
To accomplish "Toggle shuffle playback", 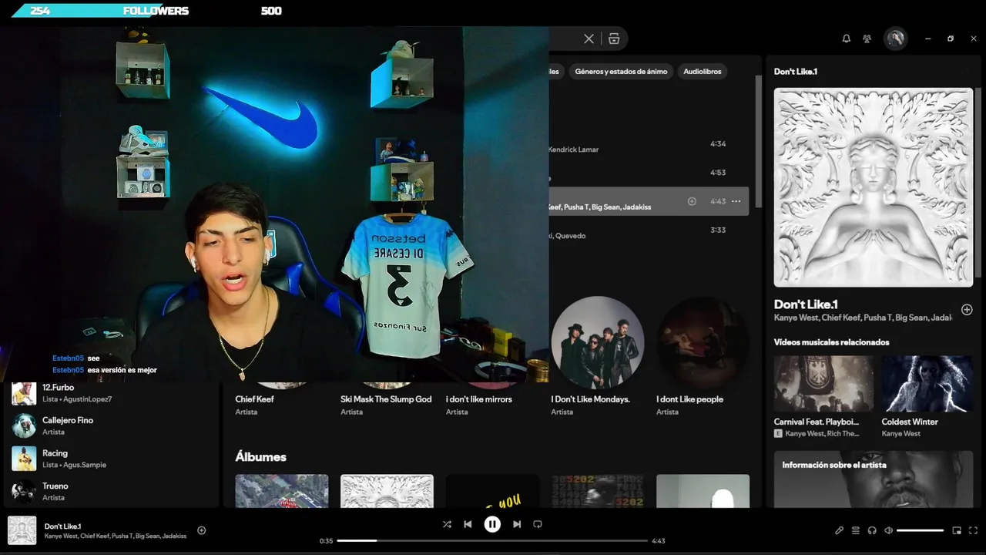I will click(447, 524).
